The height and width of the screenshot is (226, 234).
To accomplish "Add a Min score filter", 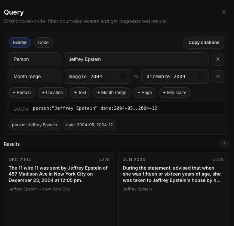I will [175, 93].
